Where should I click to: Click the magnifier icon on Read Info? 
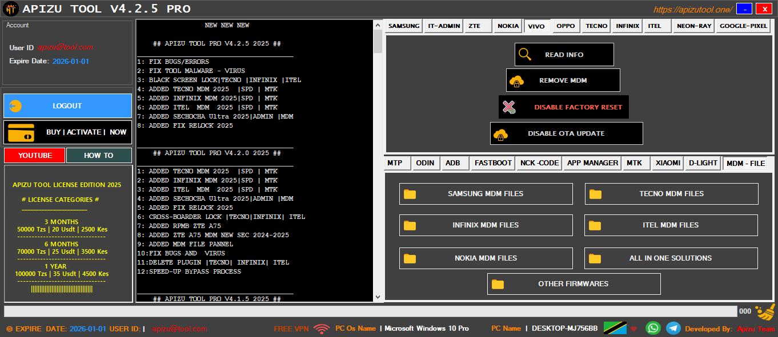point(524,55)
